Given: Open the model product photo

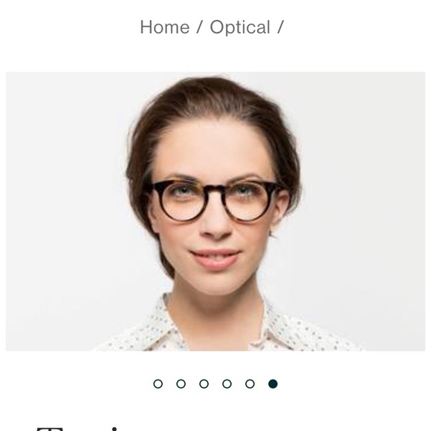Looking at the screenshot, I should tap(215, 211).
